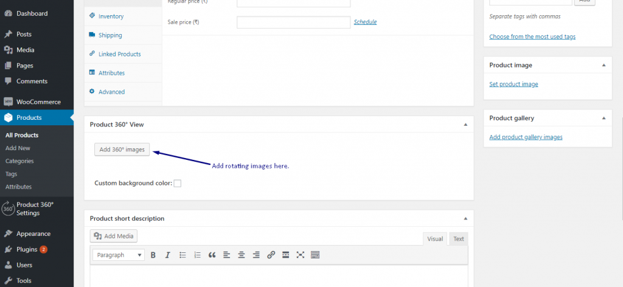Screen dimensions: 623x287
Task: Collapse the Product image panel
Action: pos(604,65)
